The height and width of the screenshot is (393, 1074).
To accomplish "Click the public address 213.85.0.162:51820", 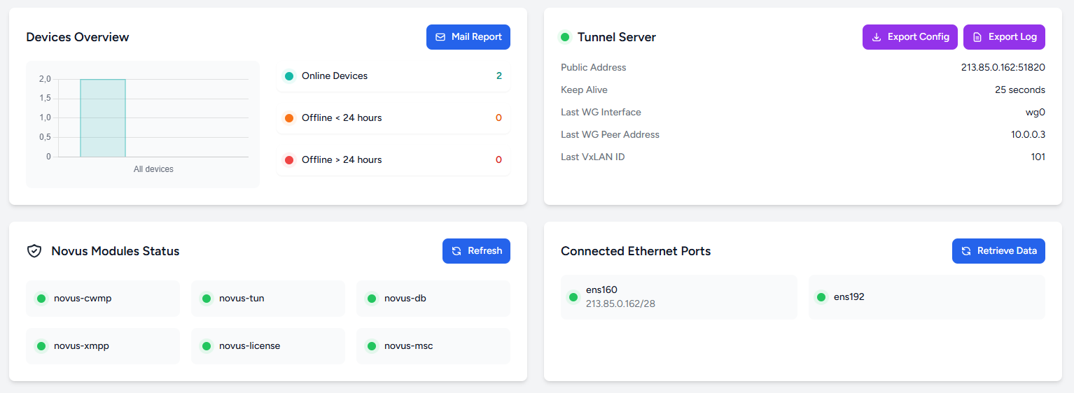I will (x=1003, y=68).
